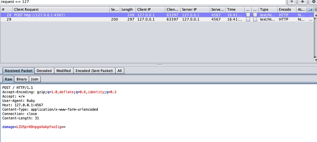Click the Content-Type header line
Image resolution: width=317 pixels, height=142 pixels.
50,109
